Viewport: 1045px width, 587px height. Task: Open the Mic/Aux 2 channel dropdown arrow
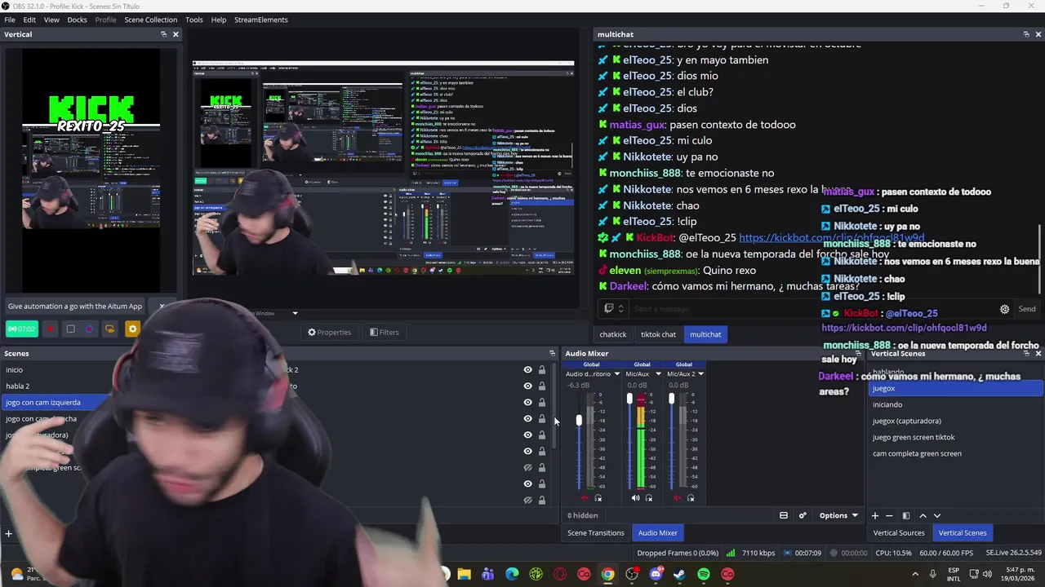(x=700, y=374)
